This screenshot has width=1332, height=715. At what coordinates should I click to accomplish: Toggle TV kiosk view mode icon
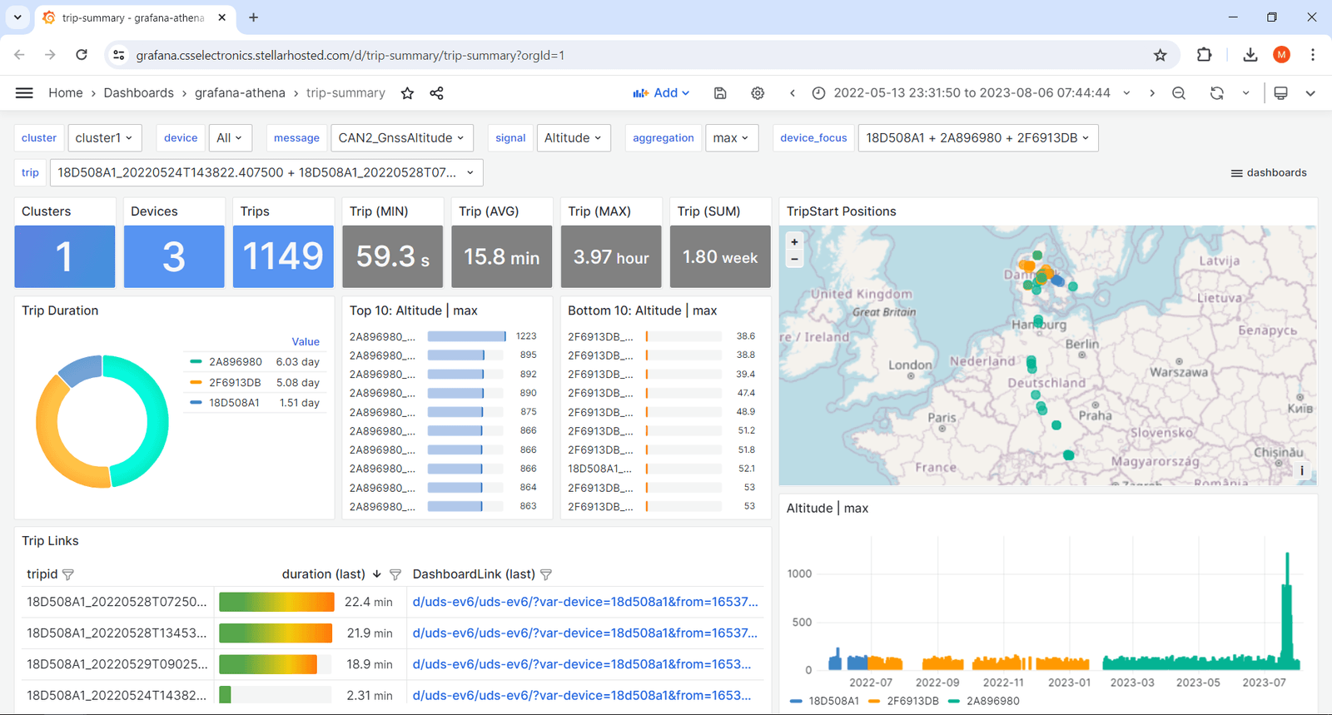[1281, 93]
